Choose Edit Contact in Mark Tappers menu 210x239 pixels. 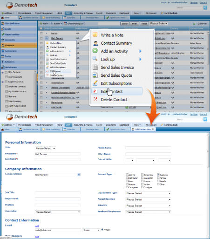[55, 71]
